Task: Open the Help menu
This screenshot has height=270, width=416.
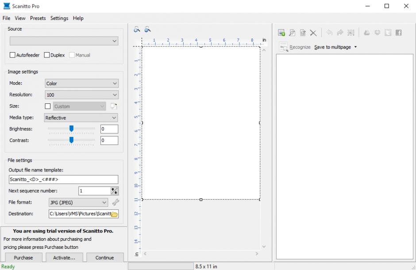Action: pos(78,18)
